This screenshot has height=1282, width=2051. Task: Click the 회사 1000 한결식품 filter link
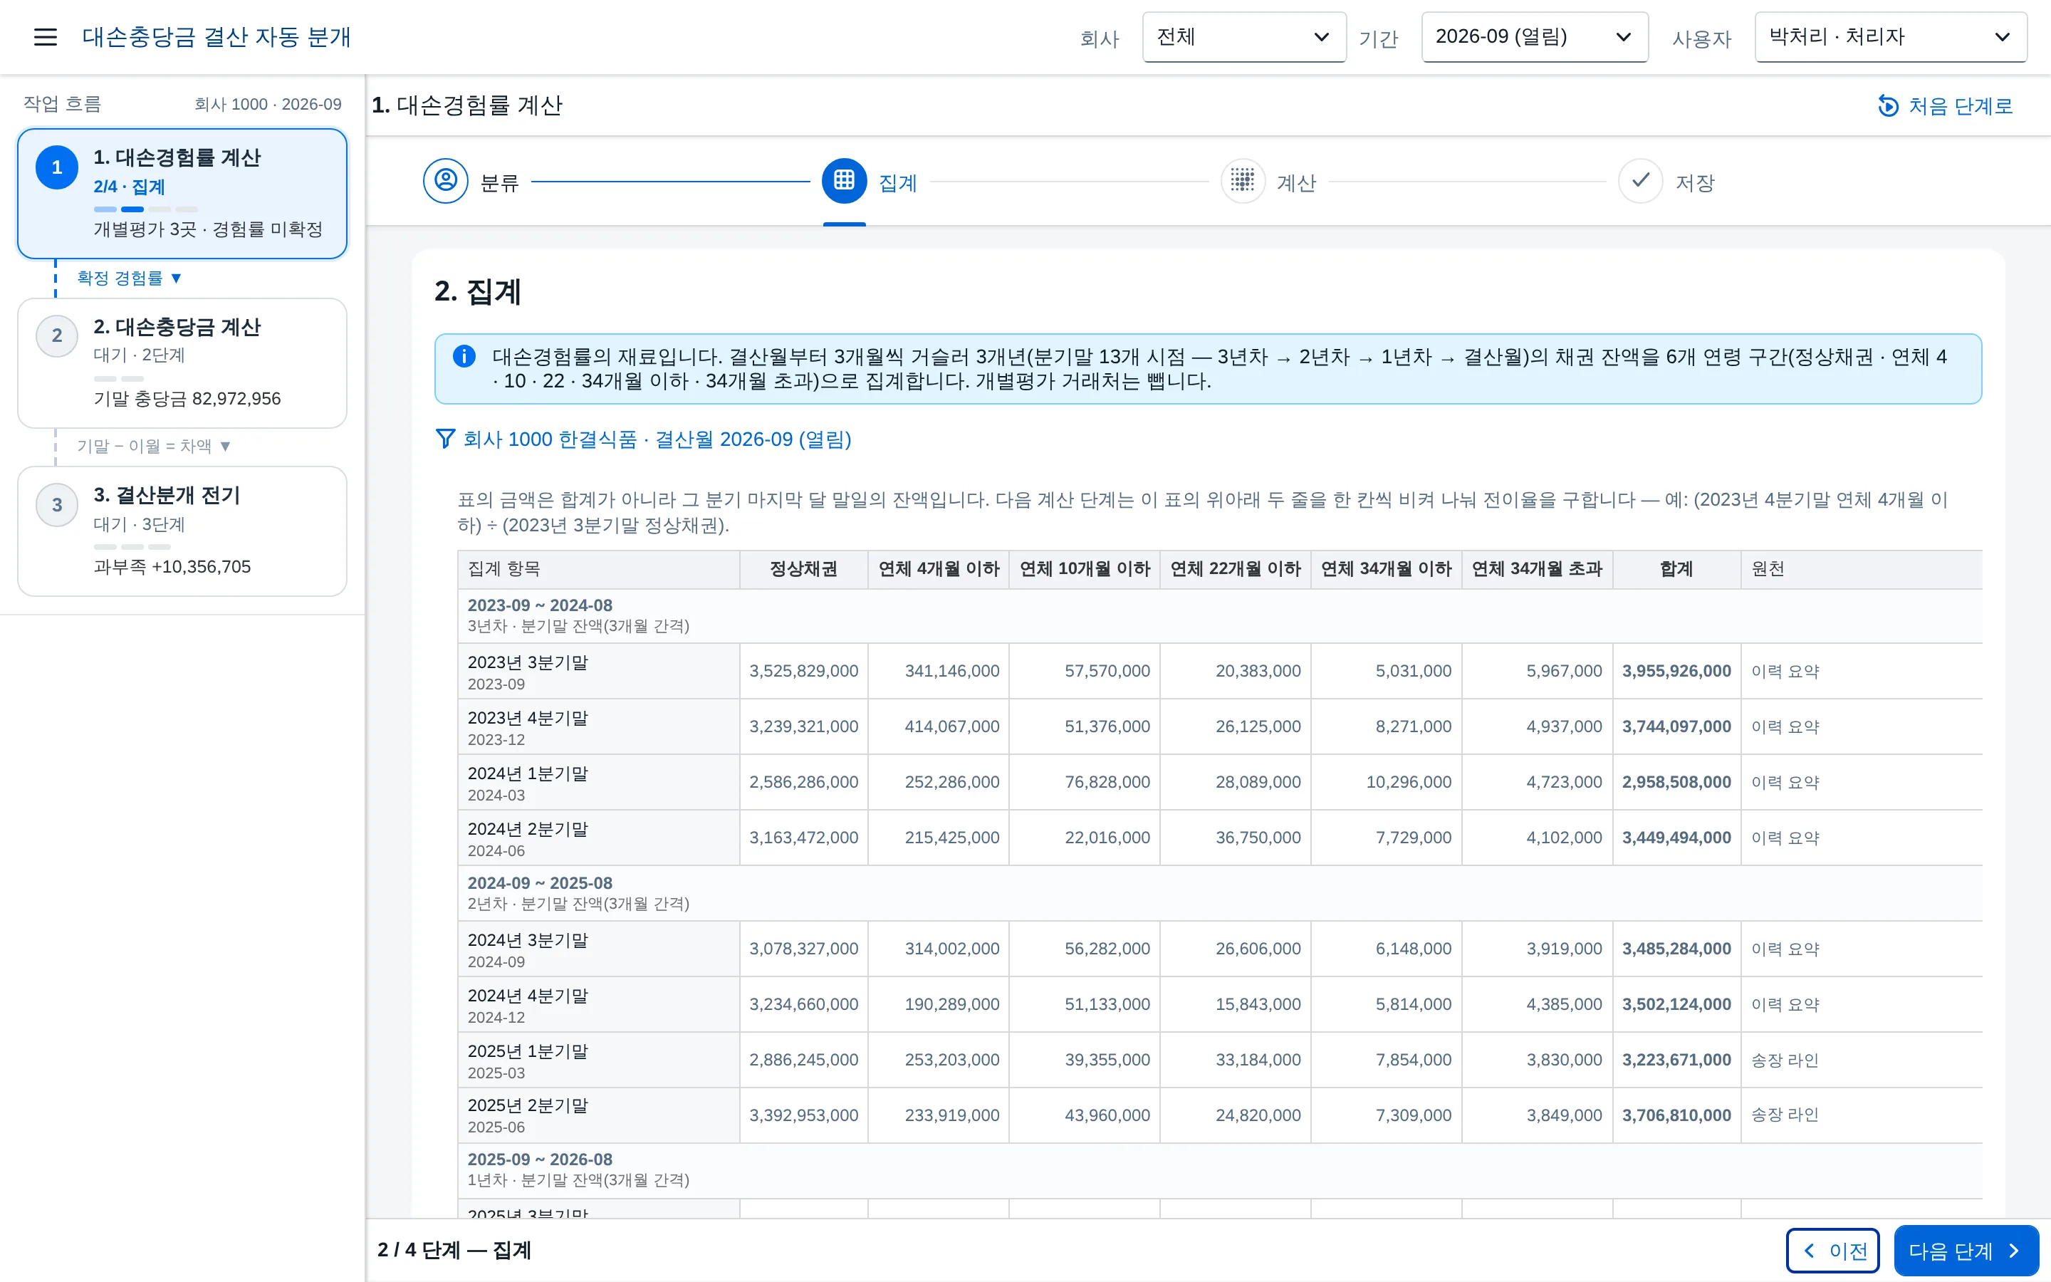click(657, 439)
